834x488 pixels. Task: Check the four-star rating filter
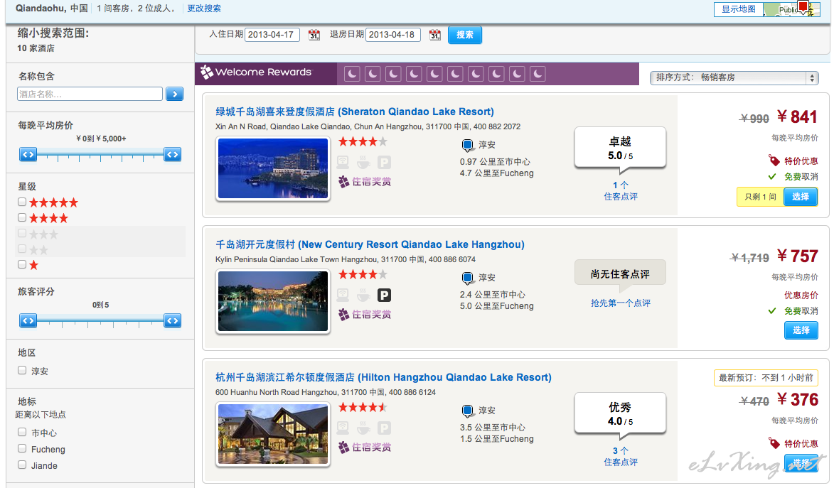click(22, 217)
